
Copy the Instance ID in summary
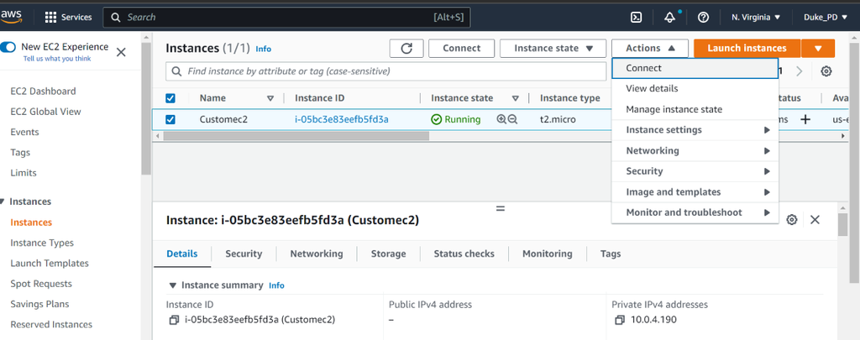coord(174,320)
